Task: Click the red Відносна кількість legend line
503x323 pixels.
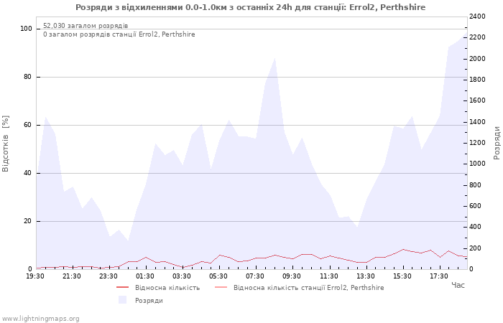Action: coord(123,287)
